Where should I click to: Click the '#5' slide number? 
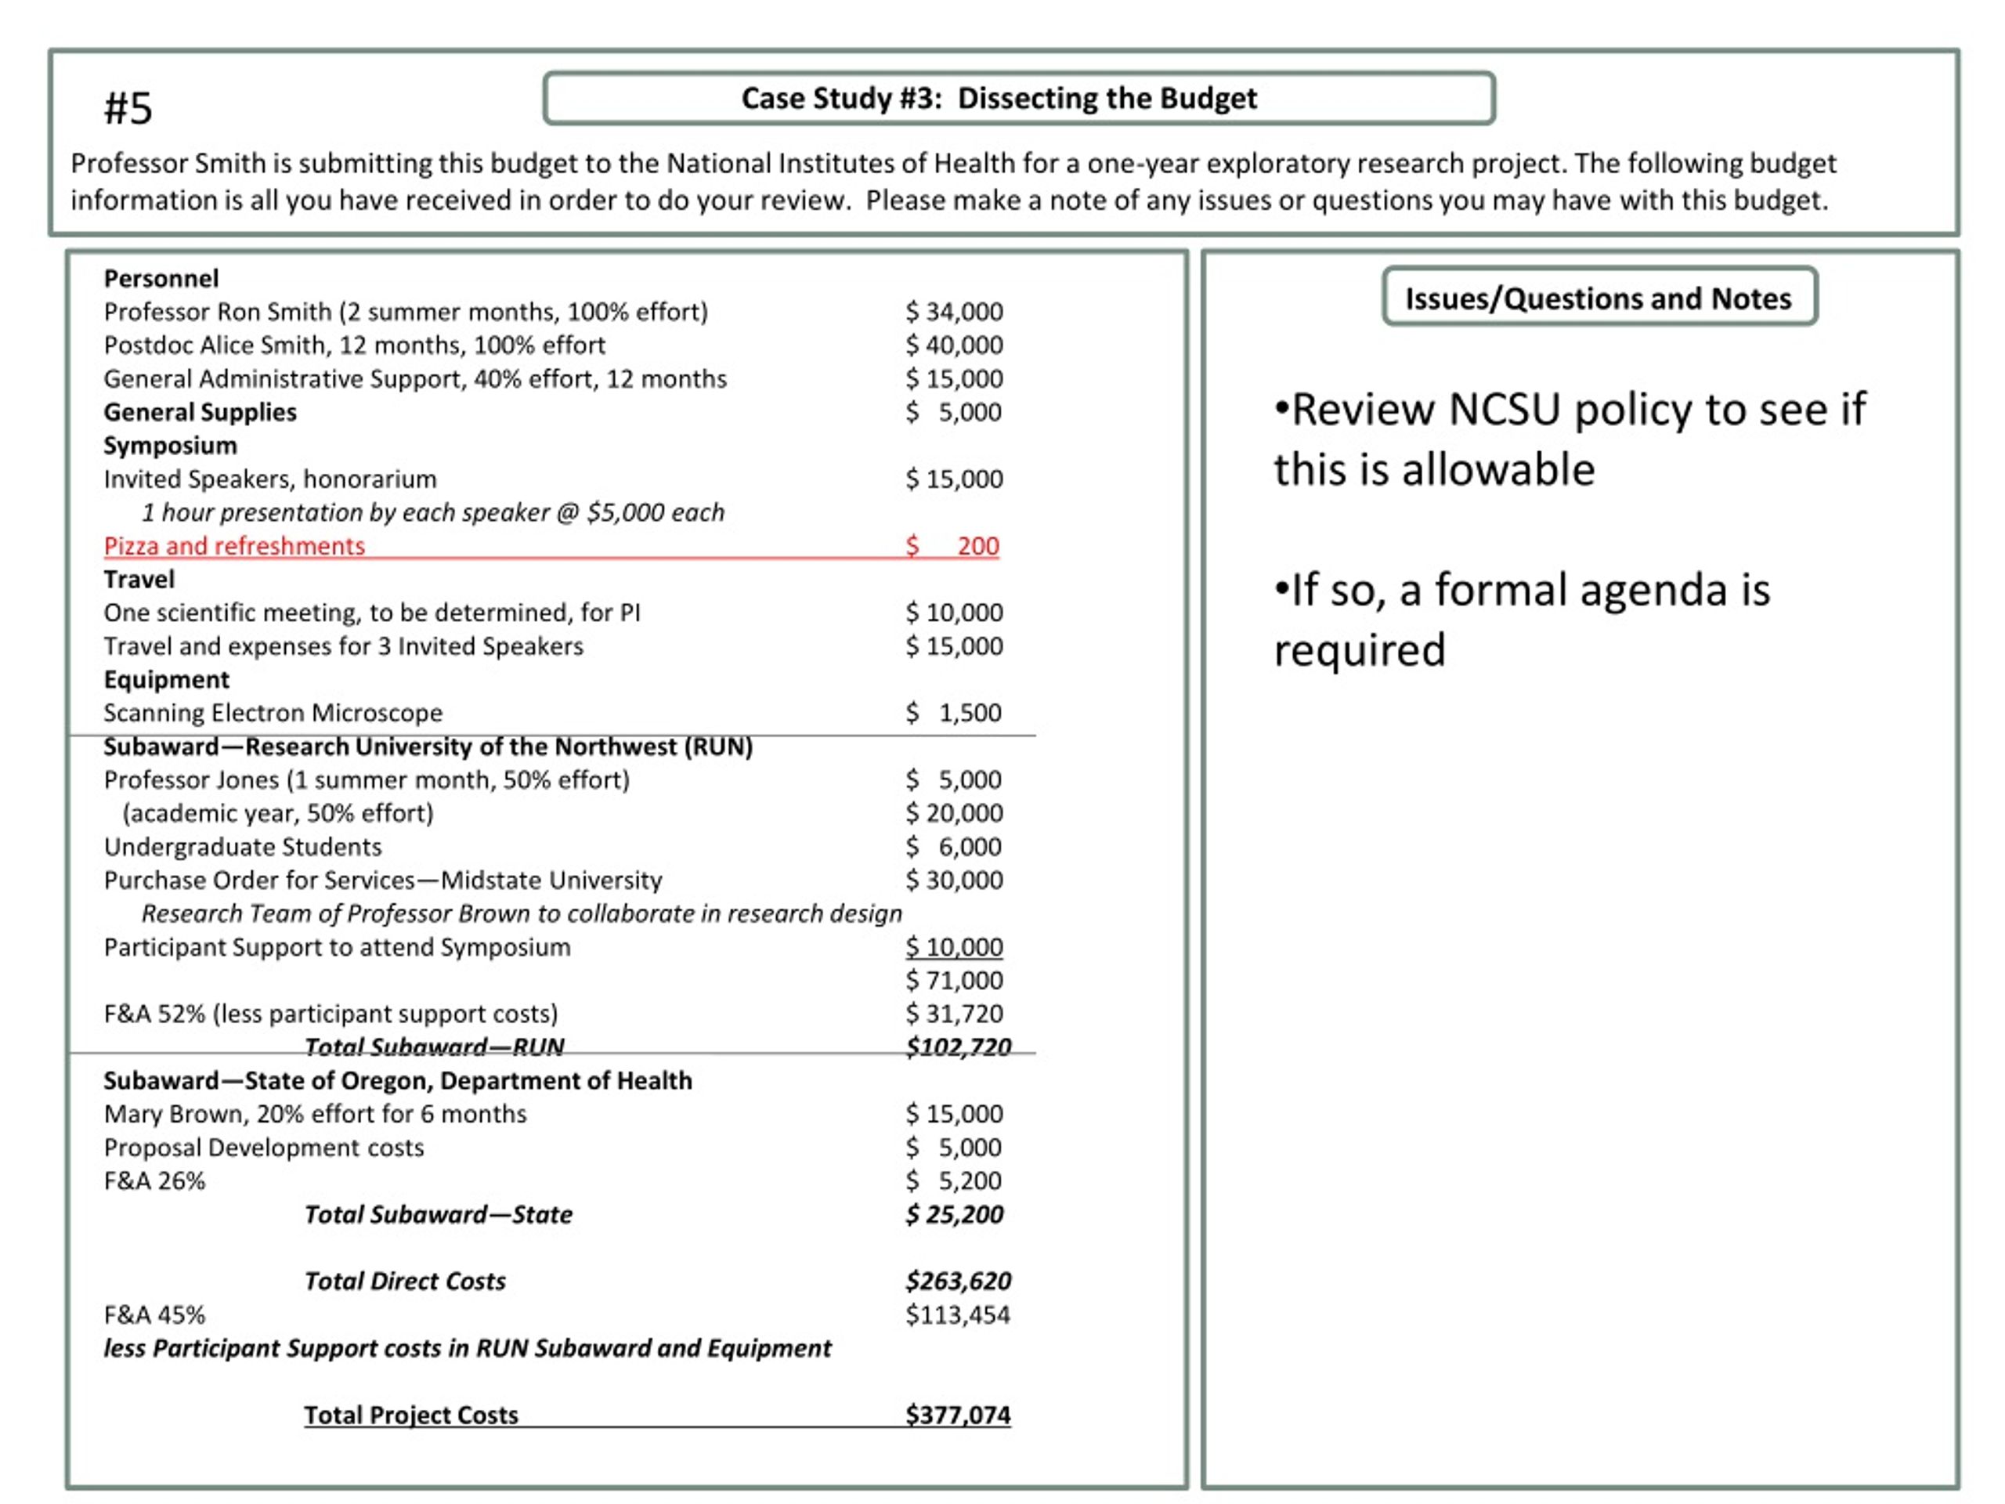[x=128, y=108]
